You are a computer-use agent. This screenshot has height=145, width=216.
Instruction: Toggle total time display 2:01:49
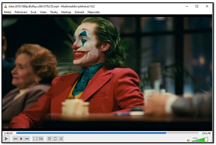coord(206,133)
